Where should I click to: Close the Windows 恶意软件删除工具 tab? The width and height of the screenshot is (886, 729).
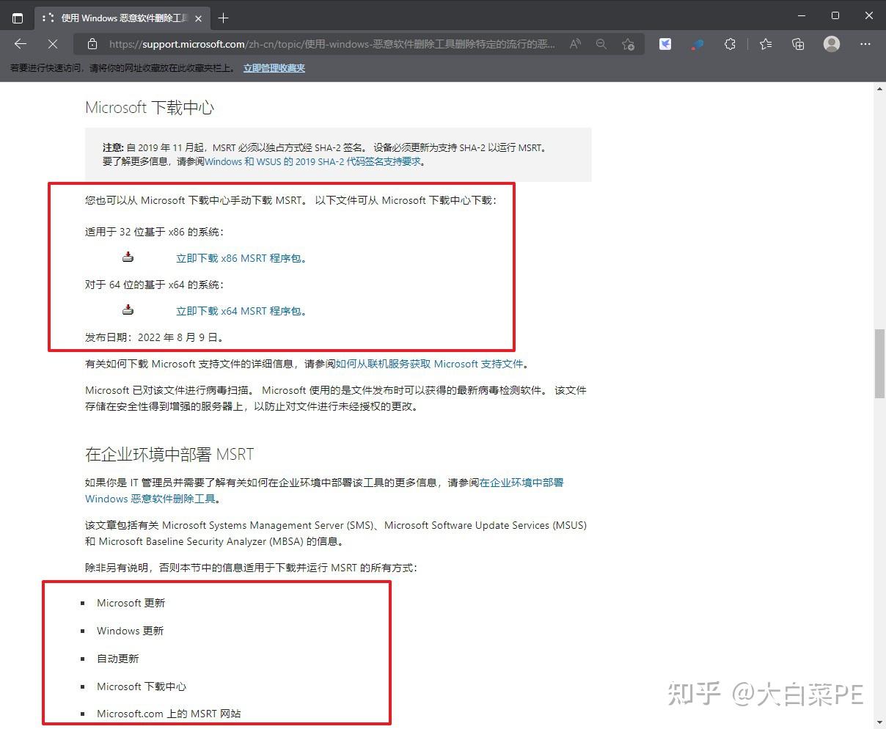point(199,18)
